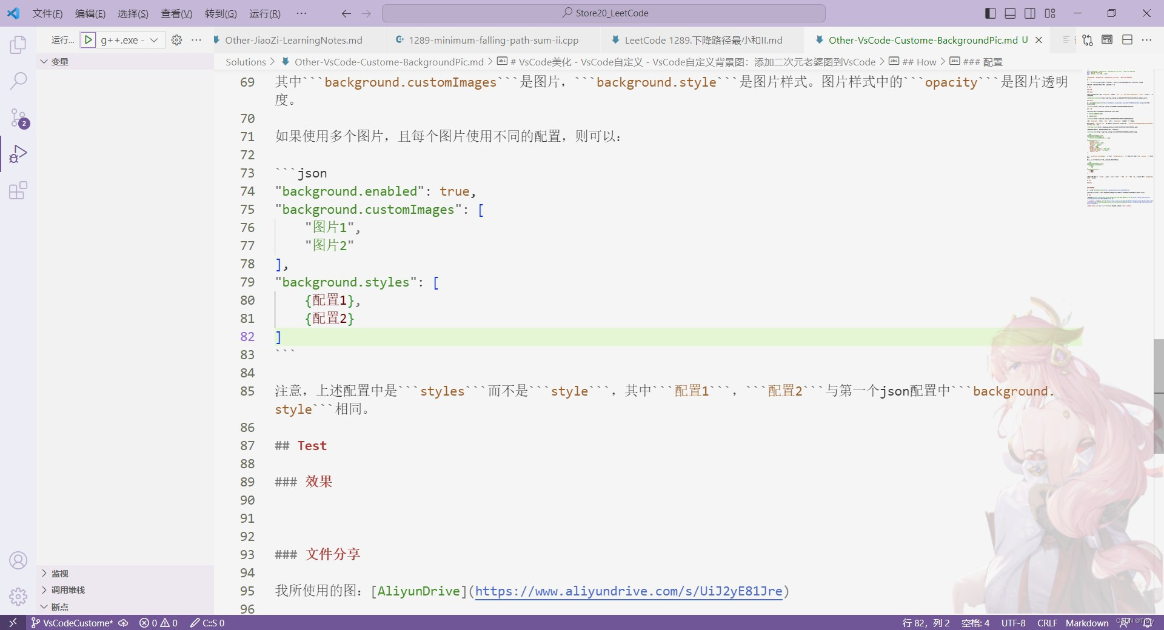Click the file name breadcrumb Other-VsCode-Custome-BackgroundPic.md
1164x630 pixels.
(389, 62)
